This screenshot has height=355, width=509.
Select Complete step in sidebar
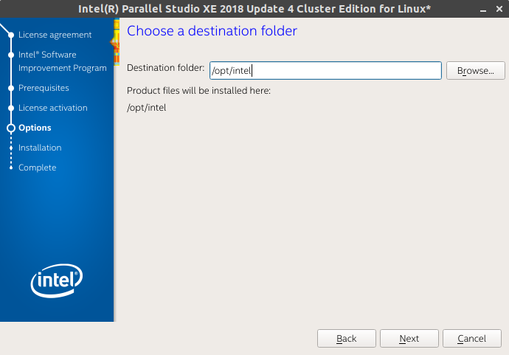[38, 168]
